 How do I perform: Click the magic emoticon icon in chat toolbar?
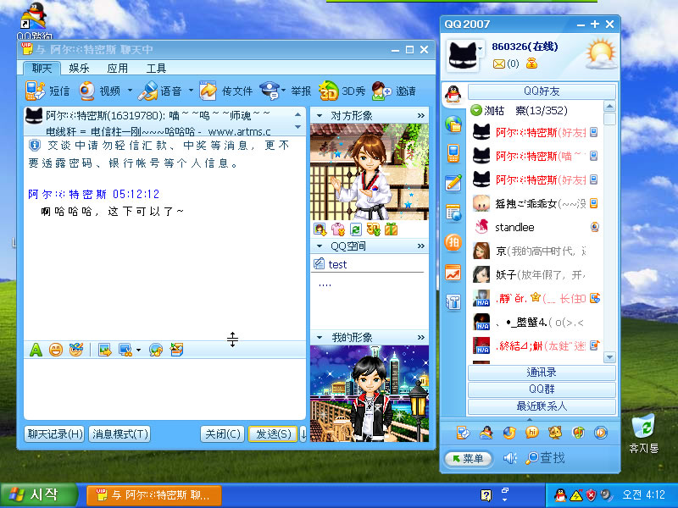click(x=76, y=349)
